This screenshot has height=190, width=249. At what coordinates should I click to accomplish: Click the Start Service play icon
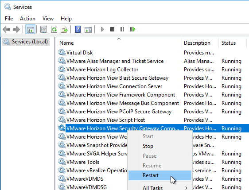coord(102,29)
